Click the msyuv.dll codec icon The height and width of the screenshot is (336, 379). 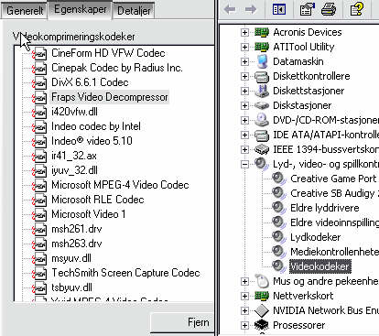click(x=39, y=259)
